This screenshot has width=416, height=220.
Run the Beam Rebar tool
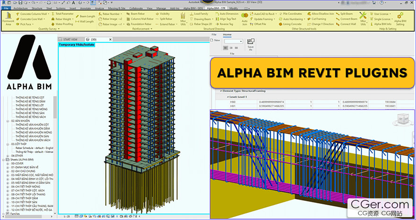click(136, 14)
